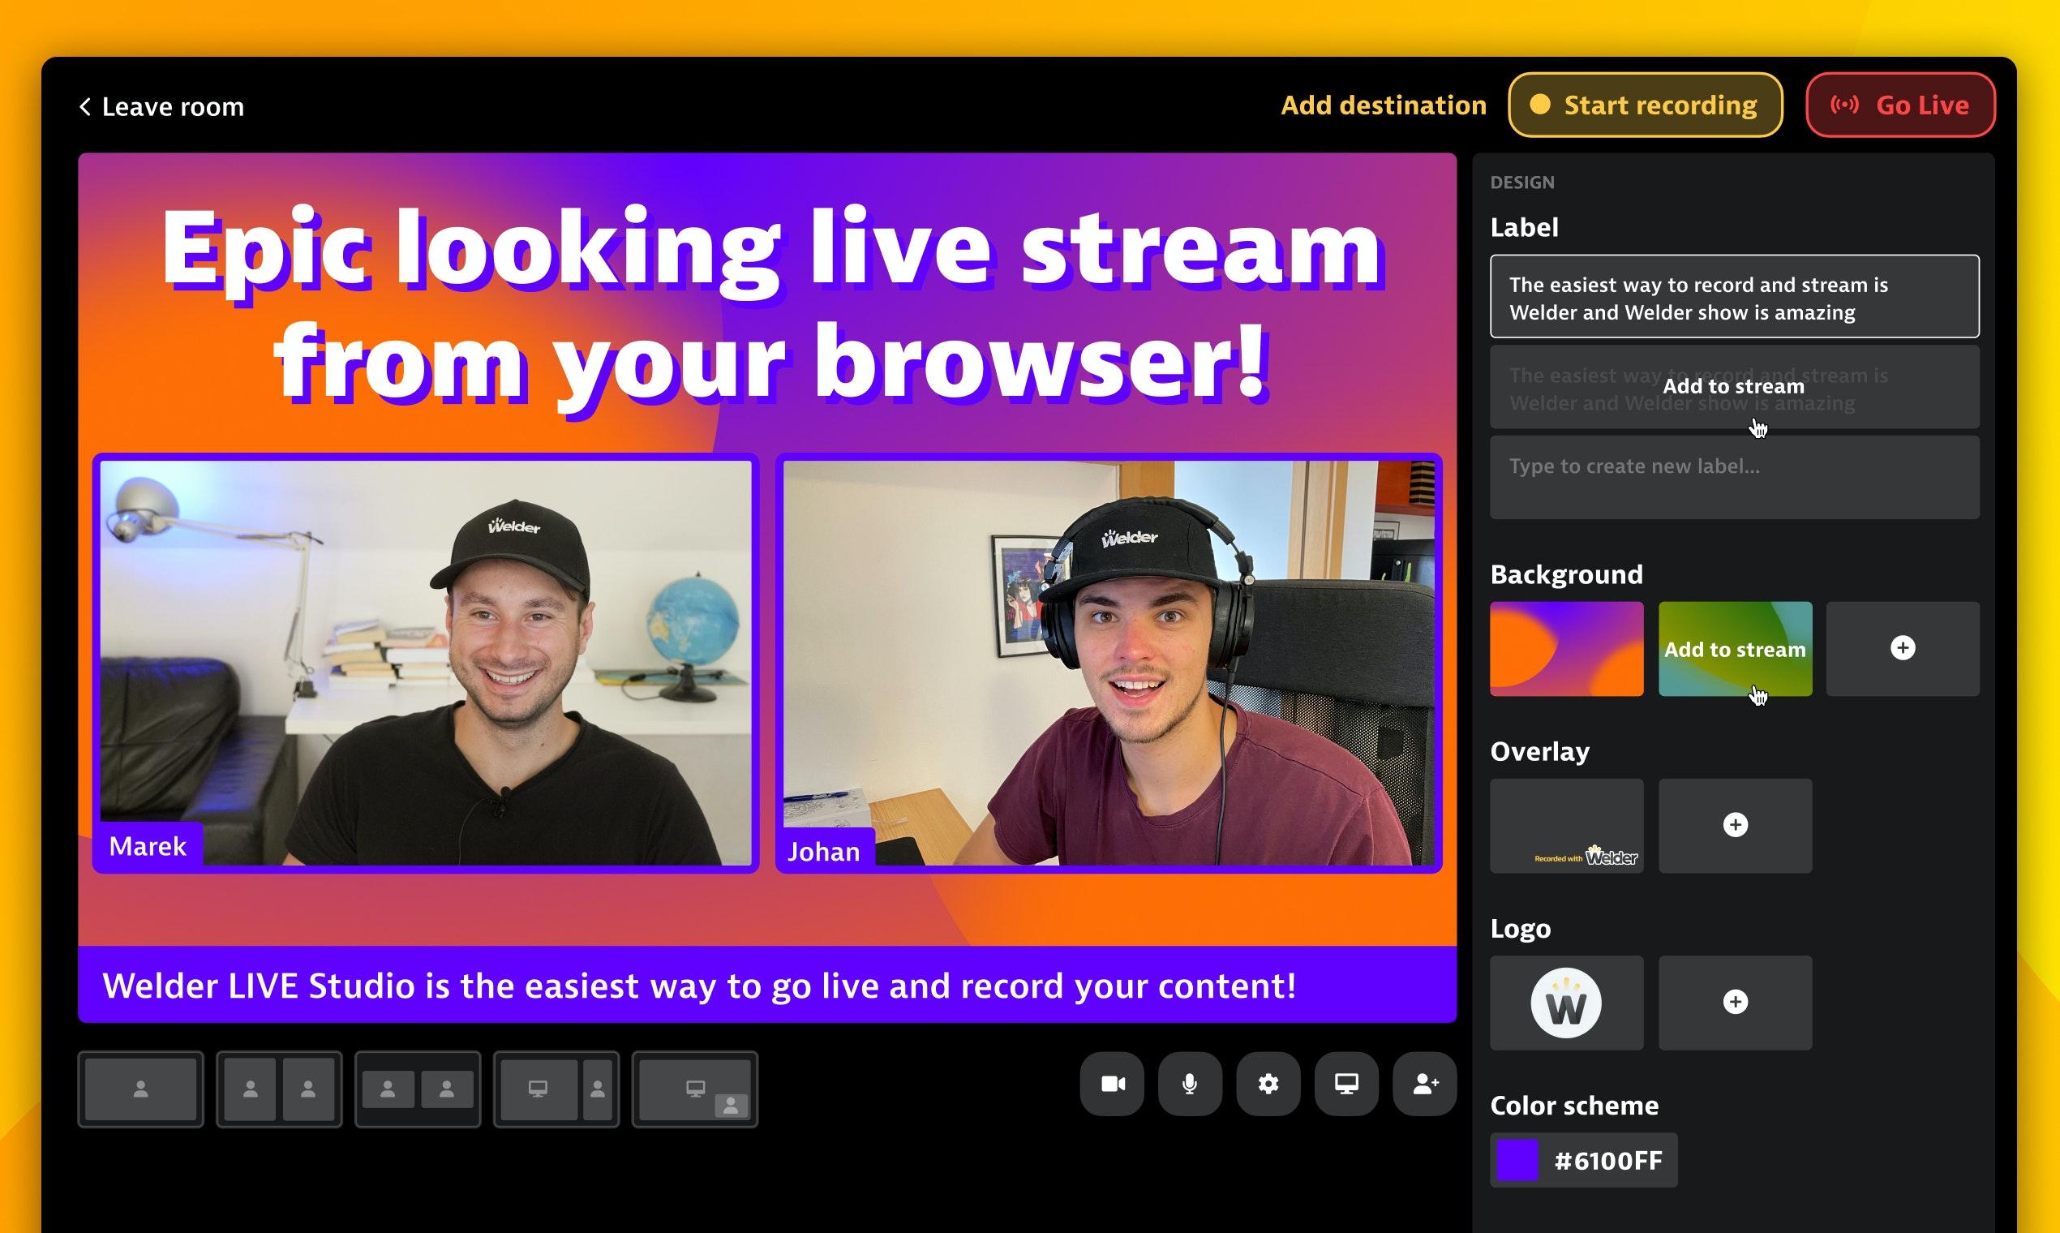
Task: Add a new overlay with plus
Action: pos(1736,826)
